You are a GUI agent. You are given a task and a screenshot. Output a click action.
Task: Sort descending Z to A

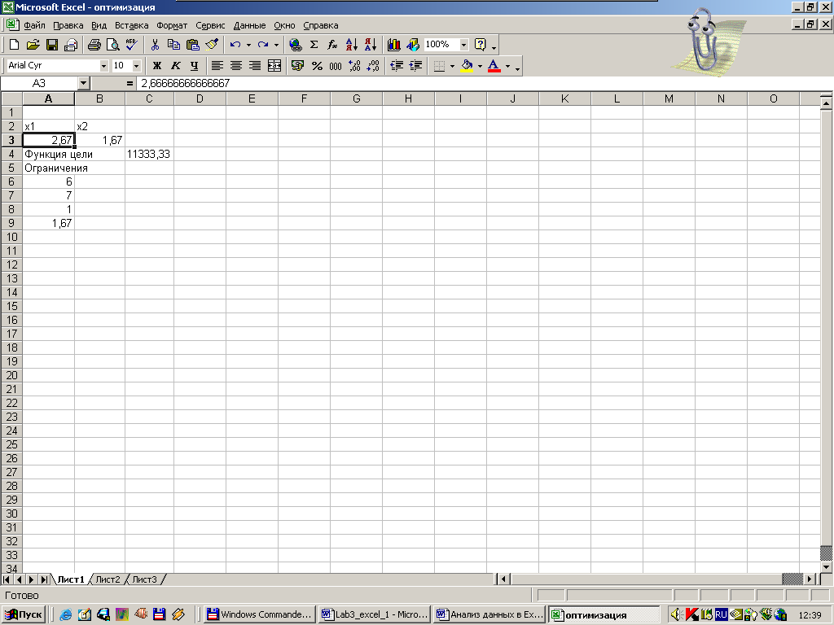(x=371, y=45)
